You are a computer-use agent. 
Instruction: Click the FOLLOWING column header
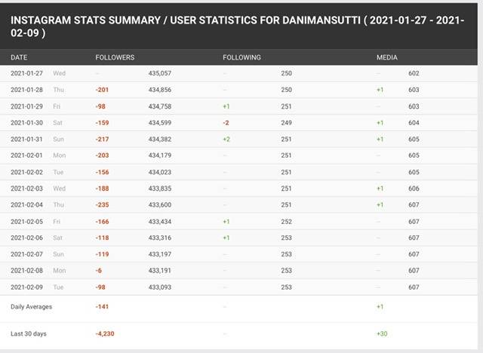[x=241, y=57]
